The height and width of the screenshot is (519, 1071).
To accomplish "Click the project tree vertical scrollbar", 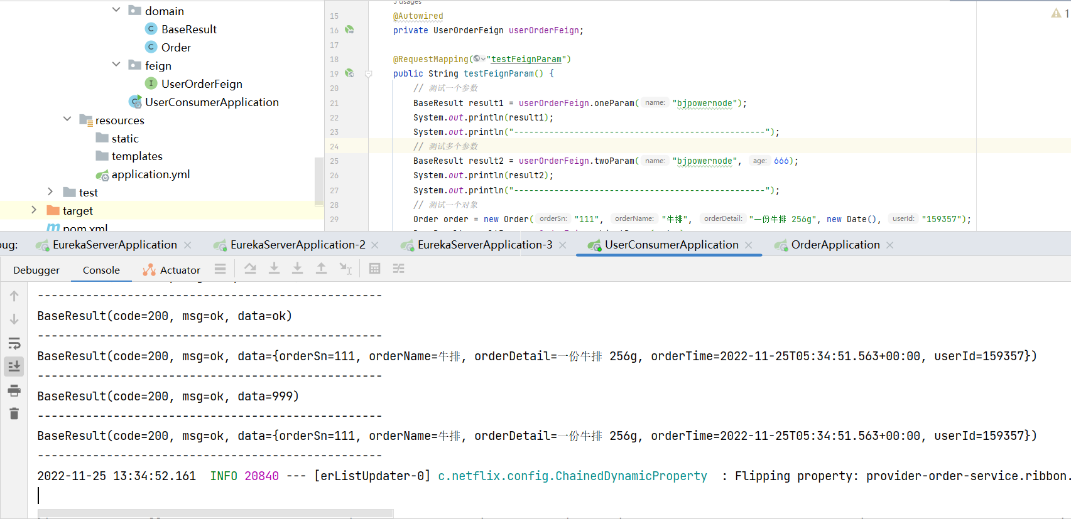I will pos(319,181).
